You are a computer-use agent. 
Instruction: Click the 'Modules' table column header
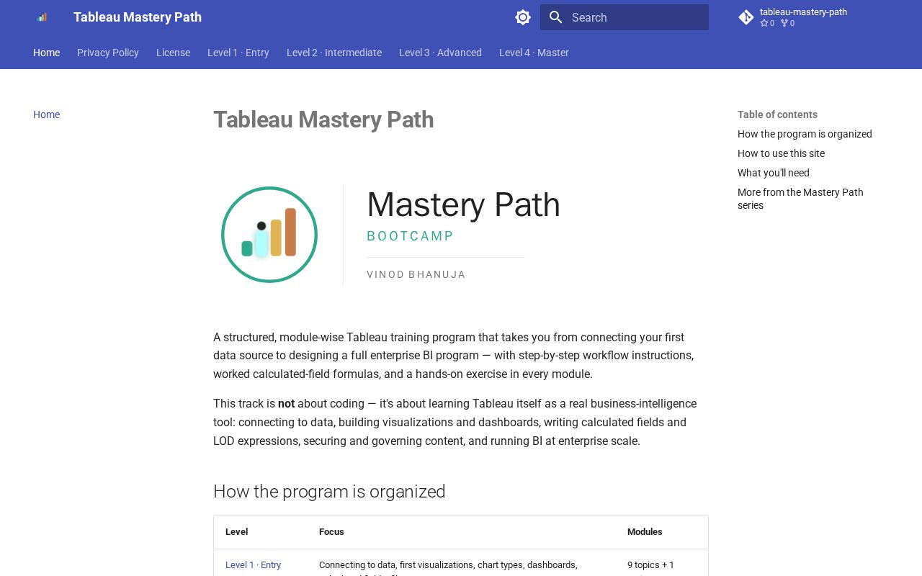[645, 532]
